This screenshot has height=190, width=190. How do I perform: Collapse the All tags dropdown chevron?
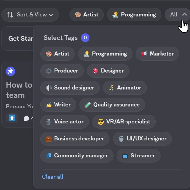(x=184, y=15)
